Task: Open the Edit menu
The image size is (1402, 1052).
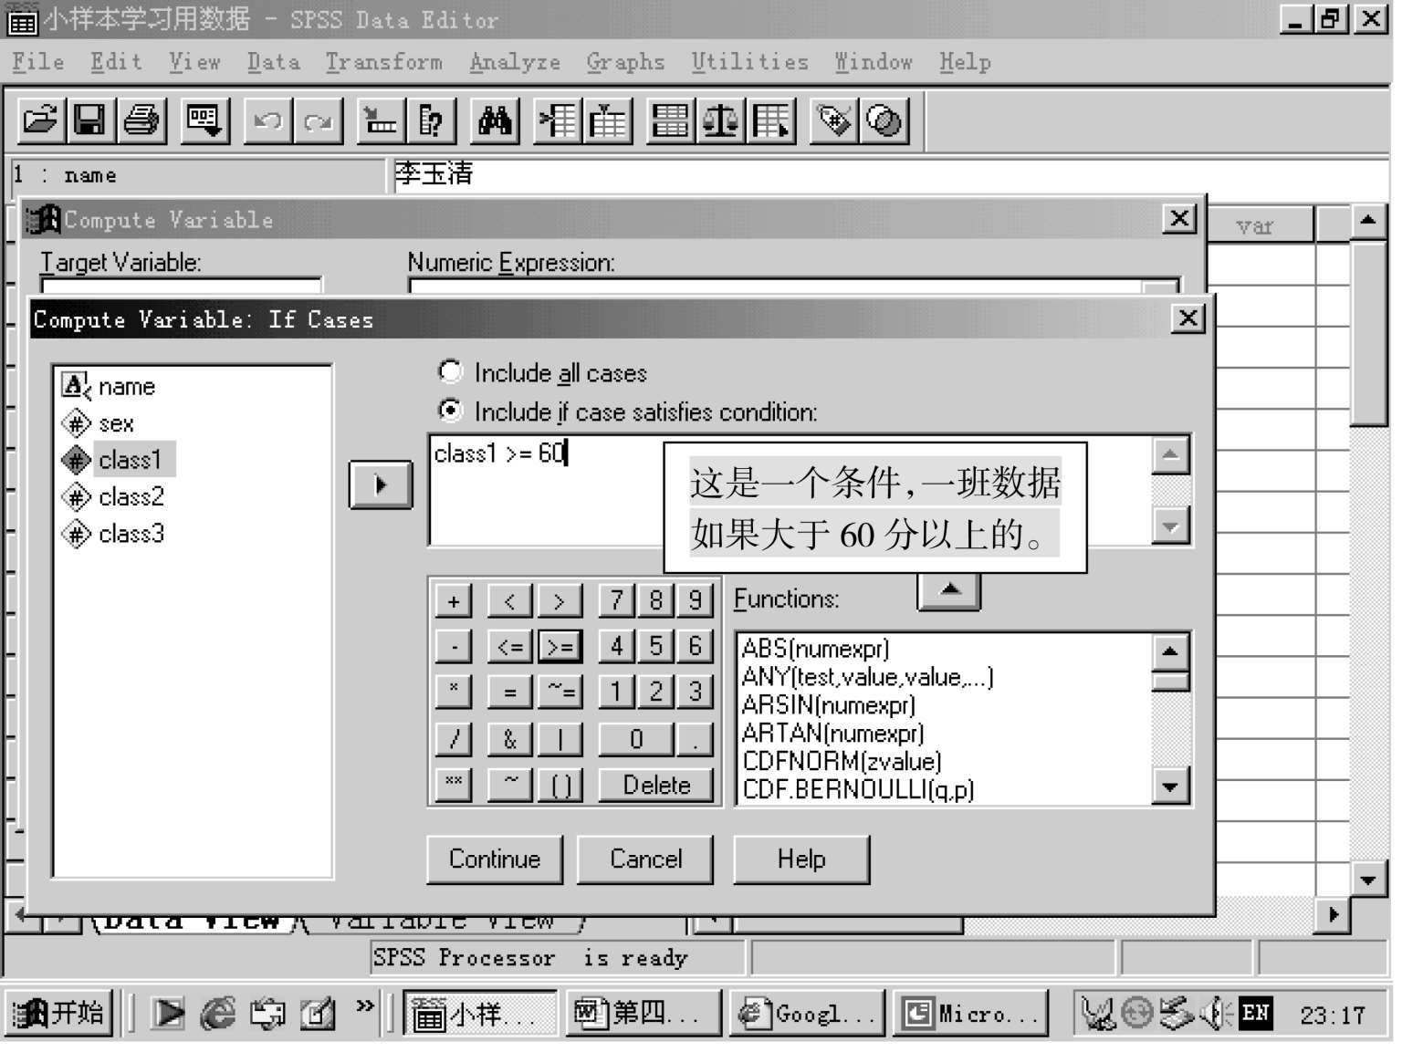Action: [117, 62]
